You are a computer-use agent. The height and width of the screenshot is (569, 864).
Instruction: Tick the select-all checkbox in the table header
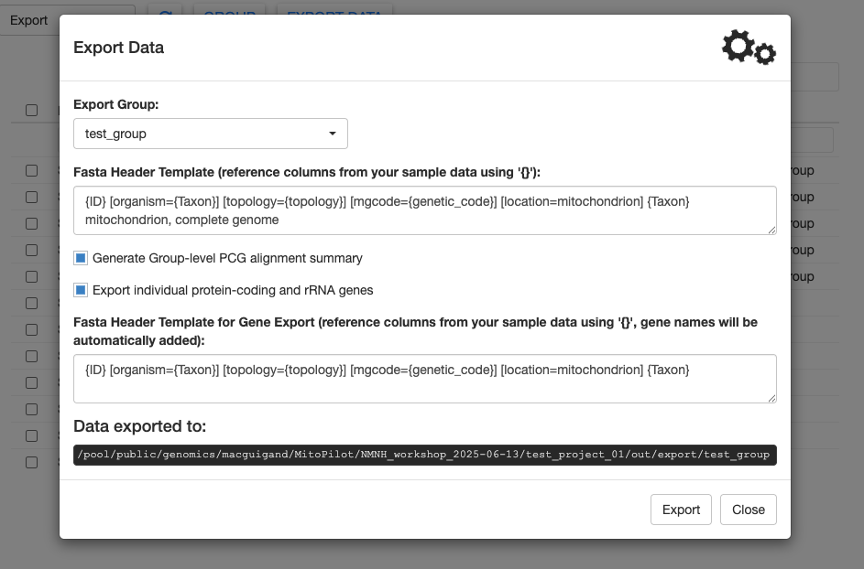coord(31,110)
